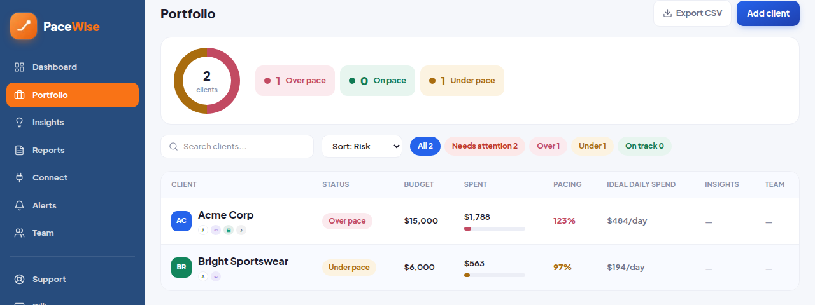The width and height of the screenshot is (815, 305).
Task: Filter clients with the All 2 chip
Action: [425, 146]
